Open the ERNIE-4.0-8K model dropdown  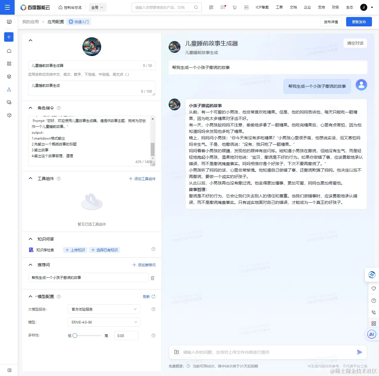(104, 322)
